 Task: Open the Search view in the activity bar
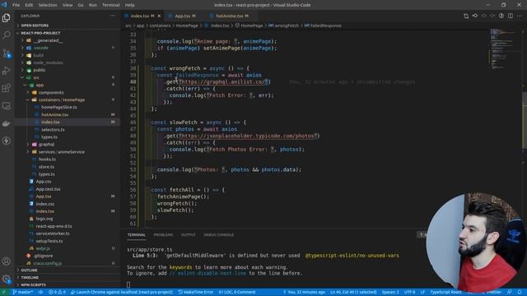click(7, 35)
